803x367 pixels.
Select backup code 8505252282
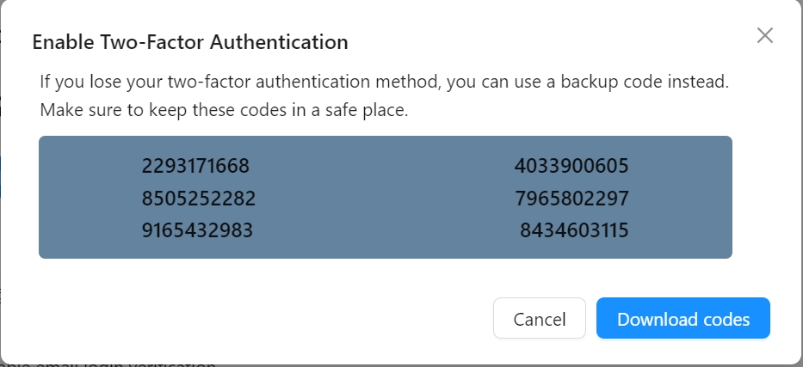199,199
